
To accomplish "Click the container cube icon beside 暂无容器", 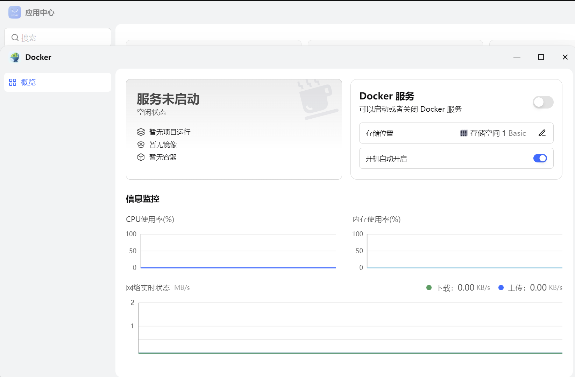I will pyautogui.click(x=141, y=157).
